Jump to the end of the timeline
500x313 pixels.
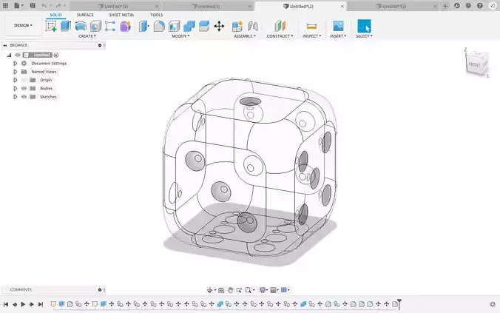coord(41,304)
